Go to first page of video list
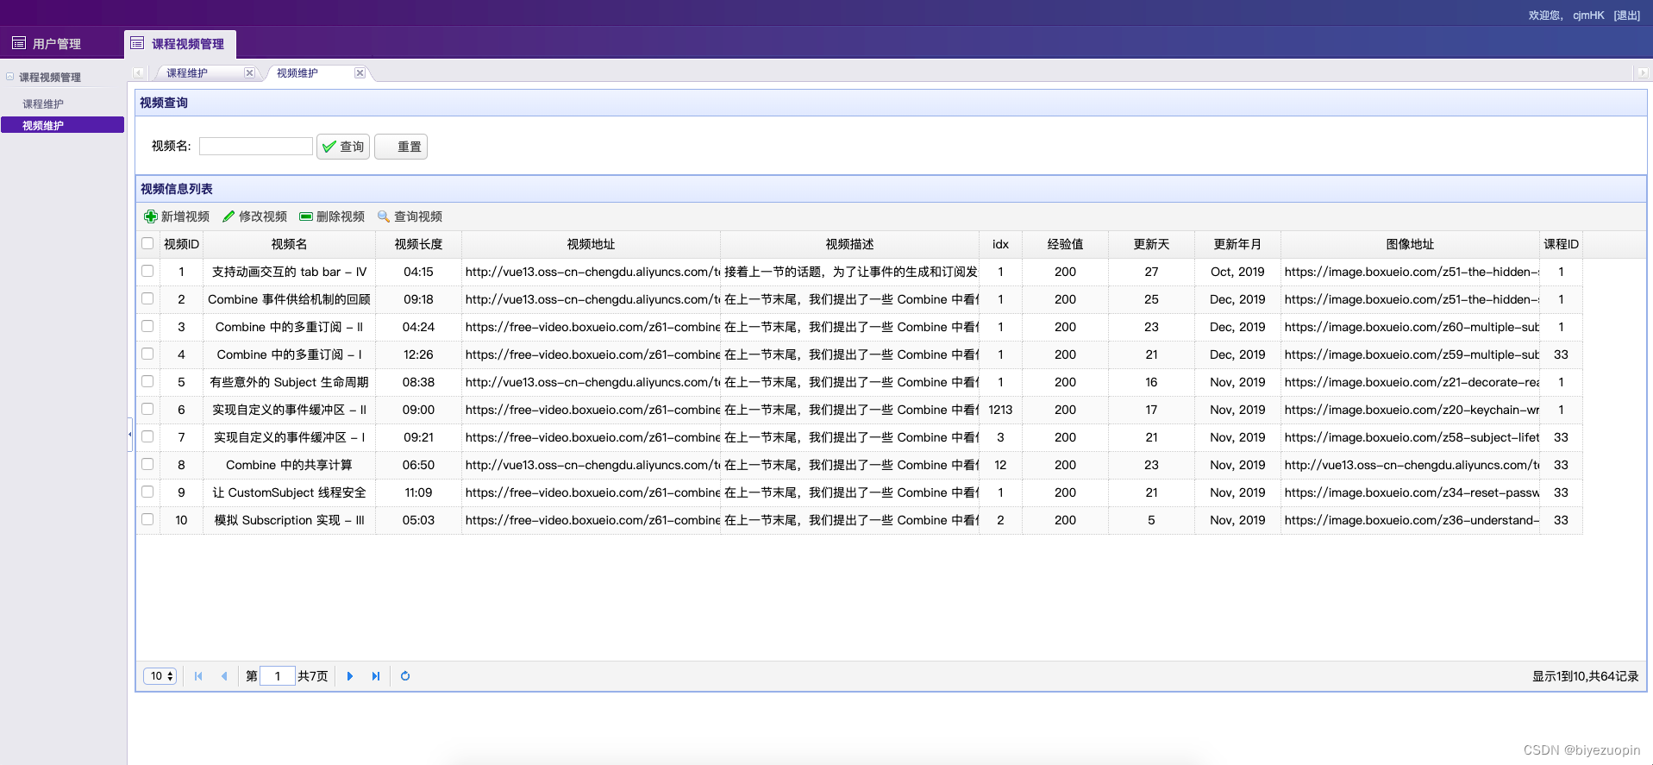 (x=198, y=676)
